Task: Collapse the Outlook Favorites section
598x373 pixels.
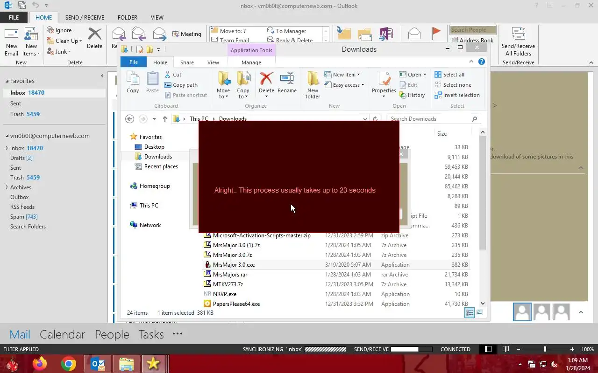Action: tap(7, 81)
